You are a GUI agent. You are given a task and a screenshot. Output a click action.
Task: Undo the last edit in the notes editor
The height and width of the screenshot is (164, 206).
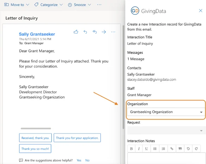pos(188,149)
